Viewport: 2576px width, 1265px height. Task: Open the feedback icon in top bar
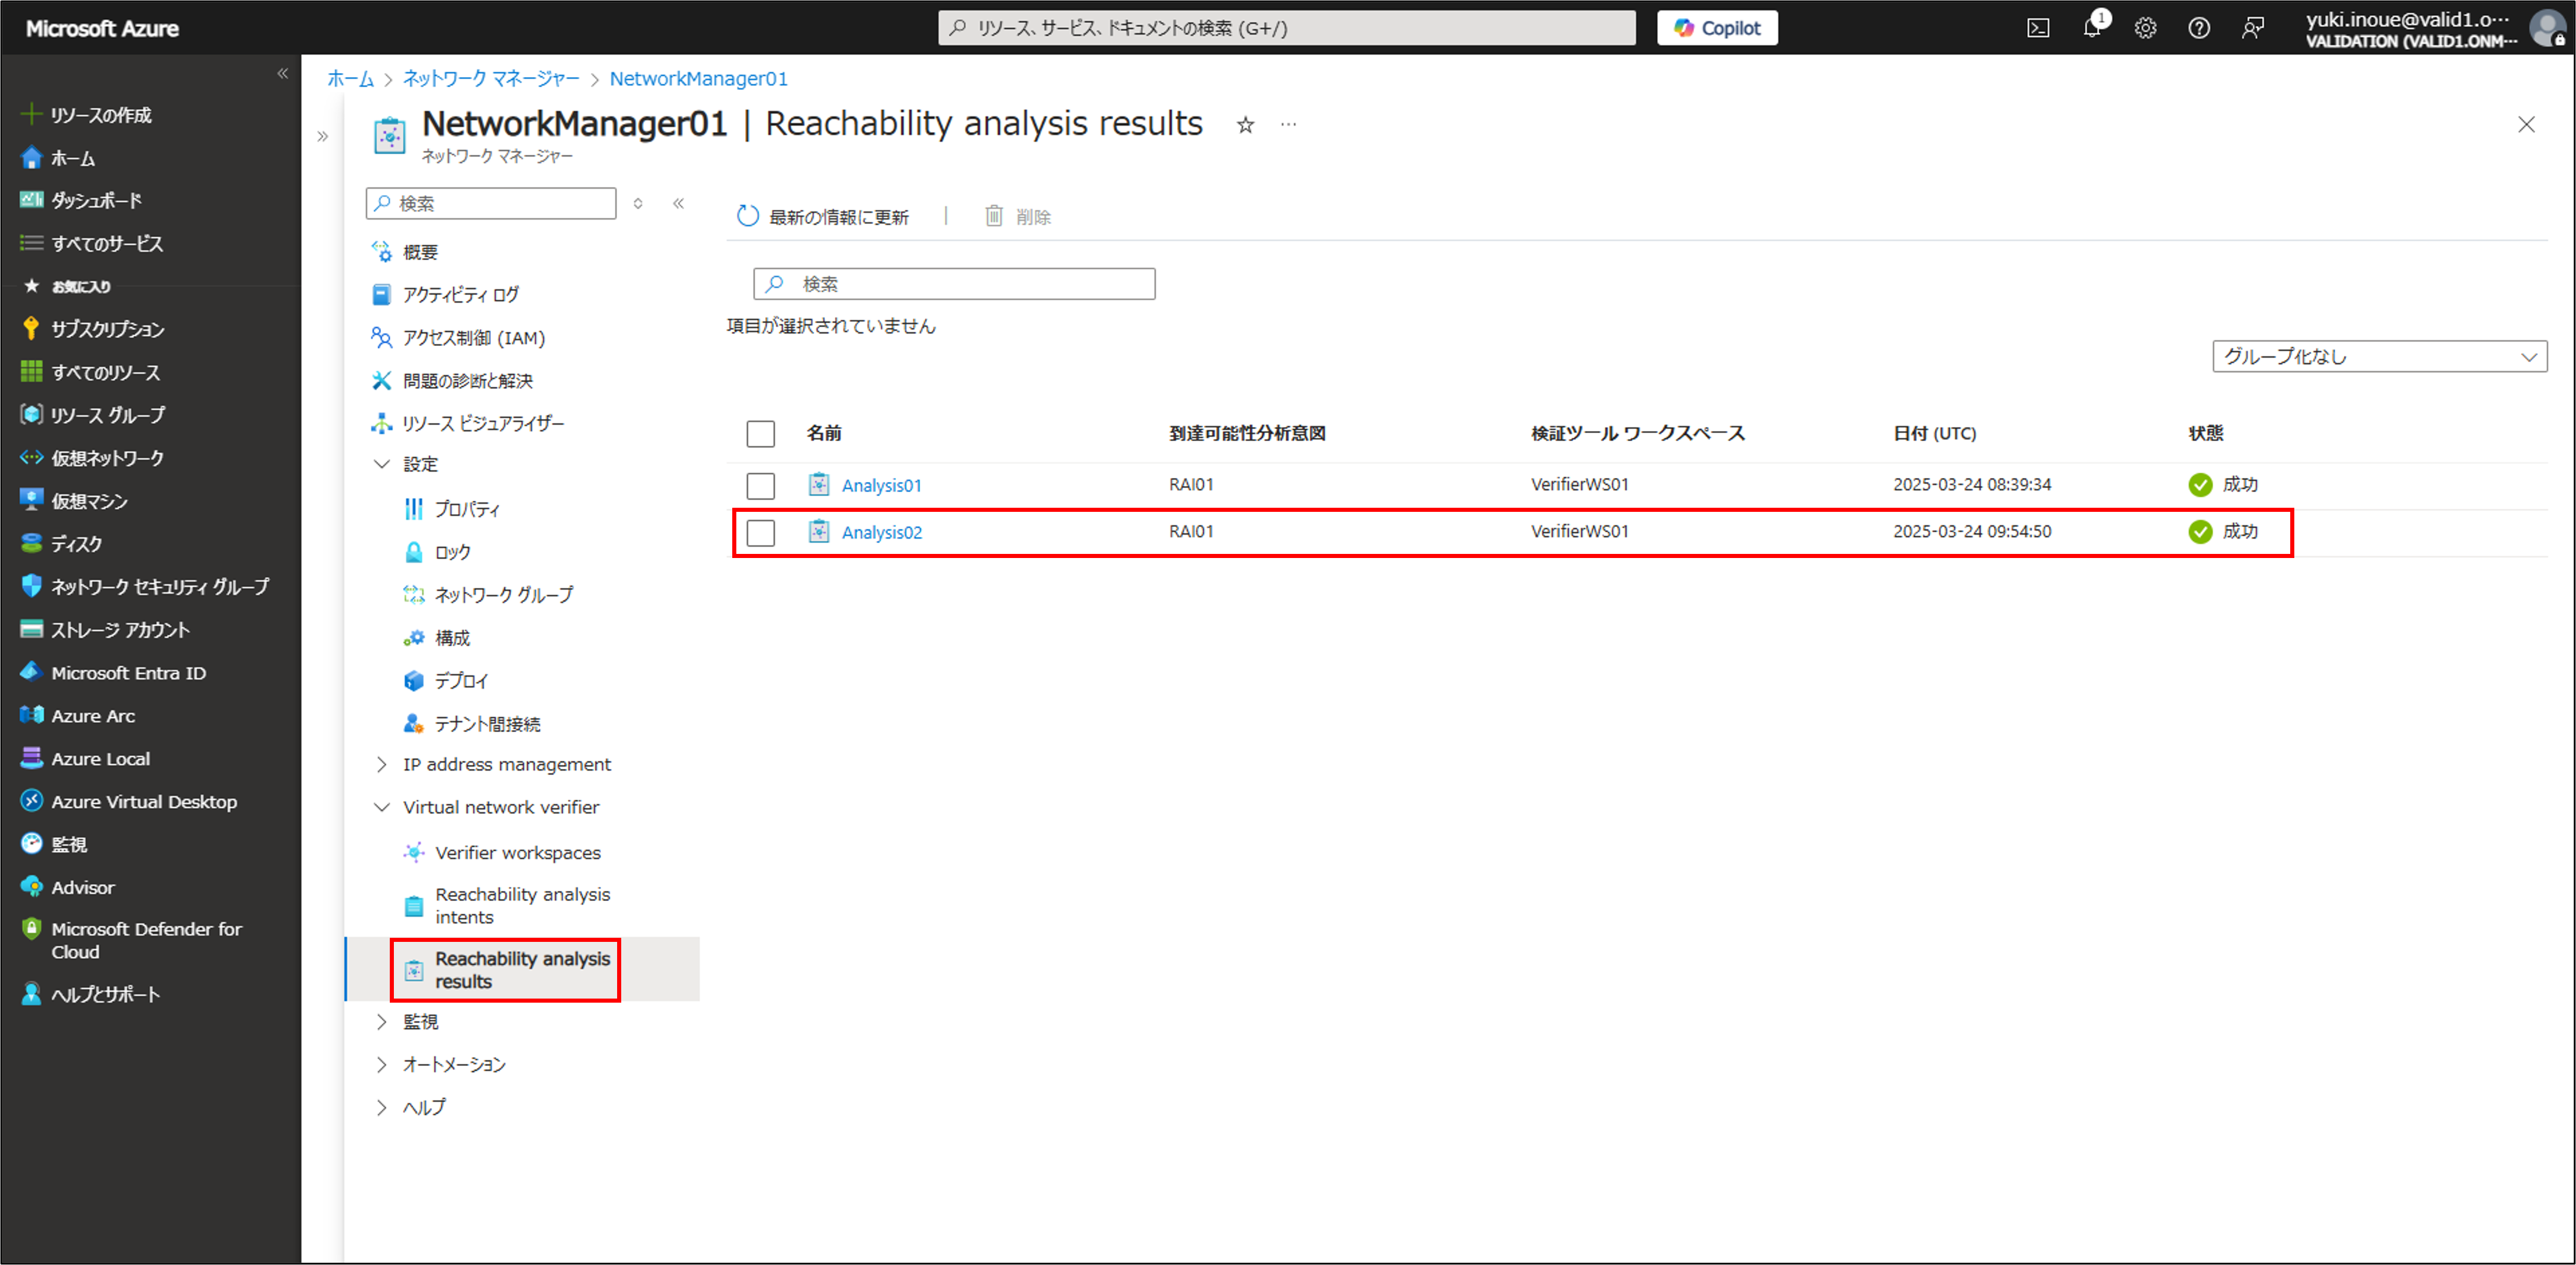tap(2252, 28)
